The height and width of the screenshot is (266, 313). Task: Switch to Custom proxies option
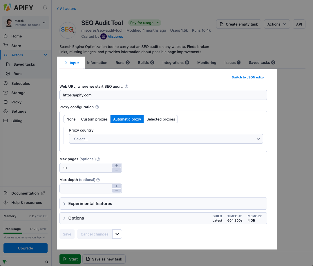click(x=94, y=119)
